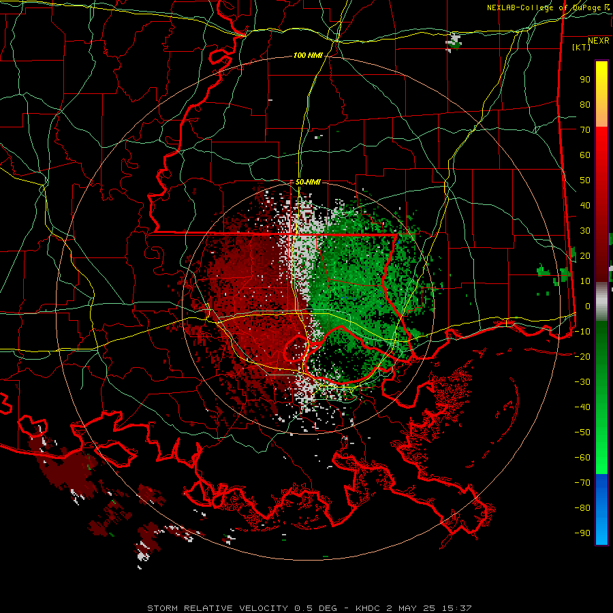Click the -10 value on velocity scale

pos(582,332)
